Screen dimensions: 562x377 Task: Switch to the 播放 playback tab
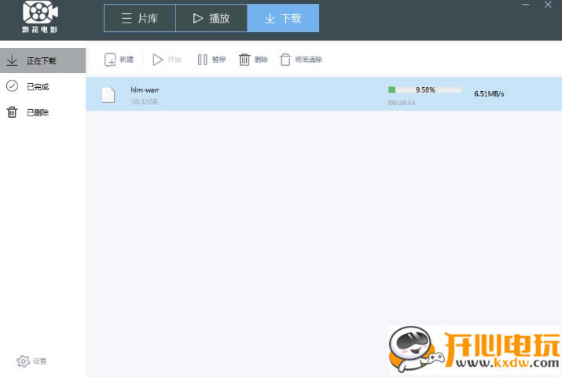pos(211,18)
